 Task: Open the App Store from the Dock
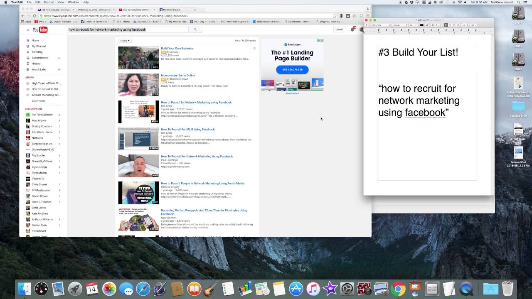pos(296,288)
